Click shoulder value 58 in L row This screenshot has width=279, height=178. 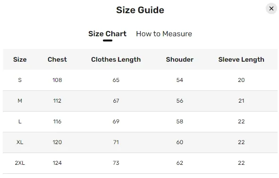179,121
